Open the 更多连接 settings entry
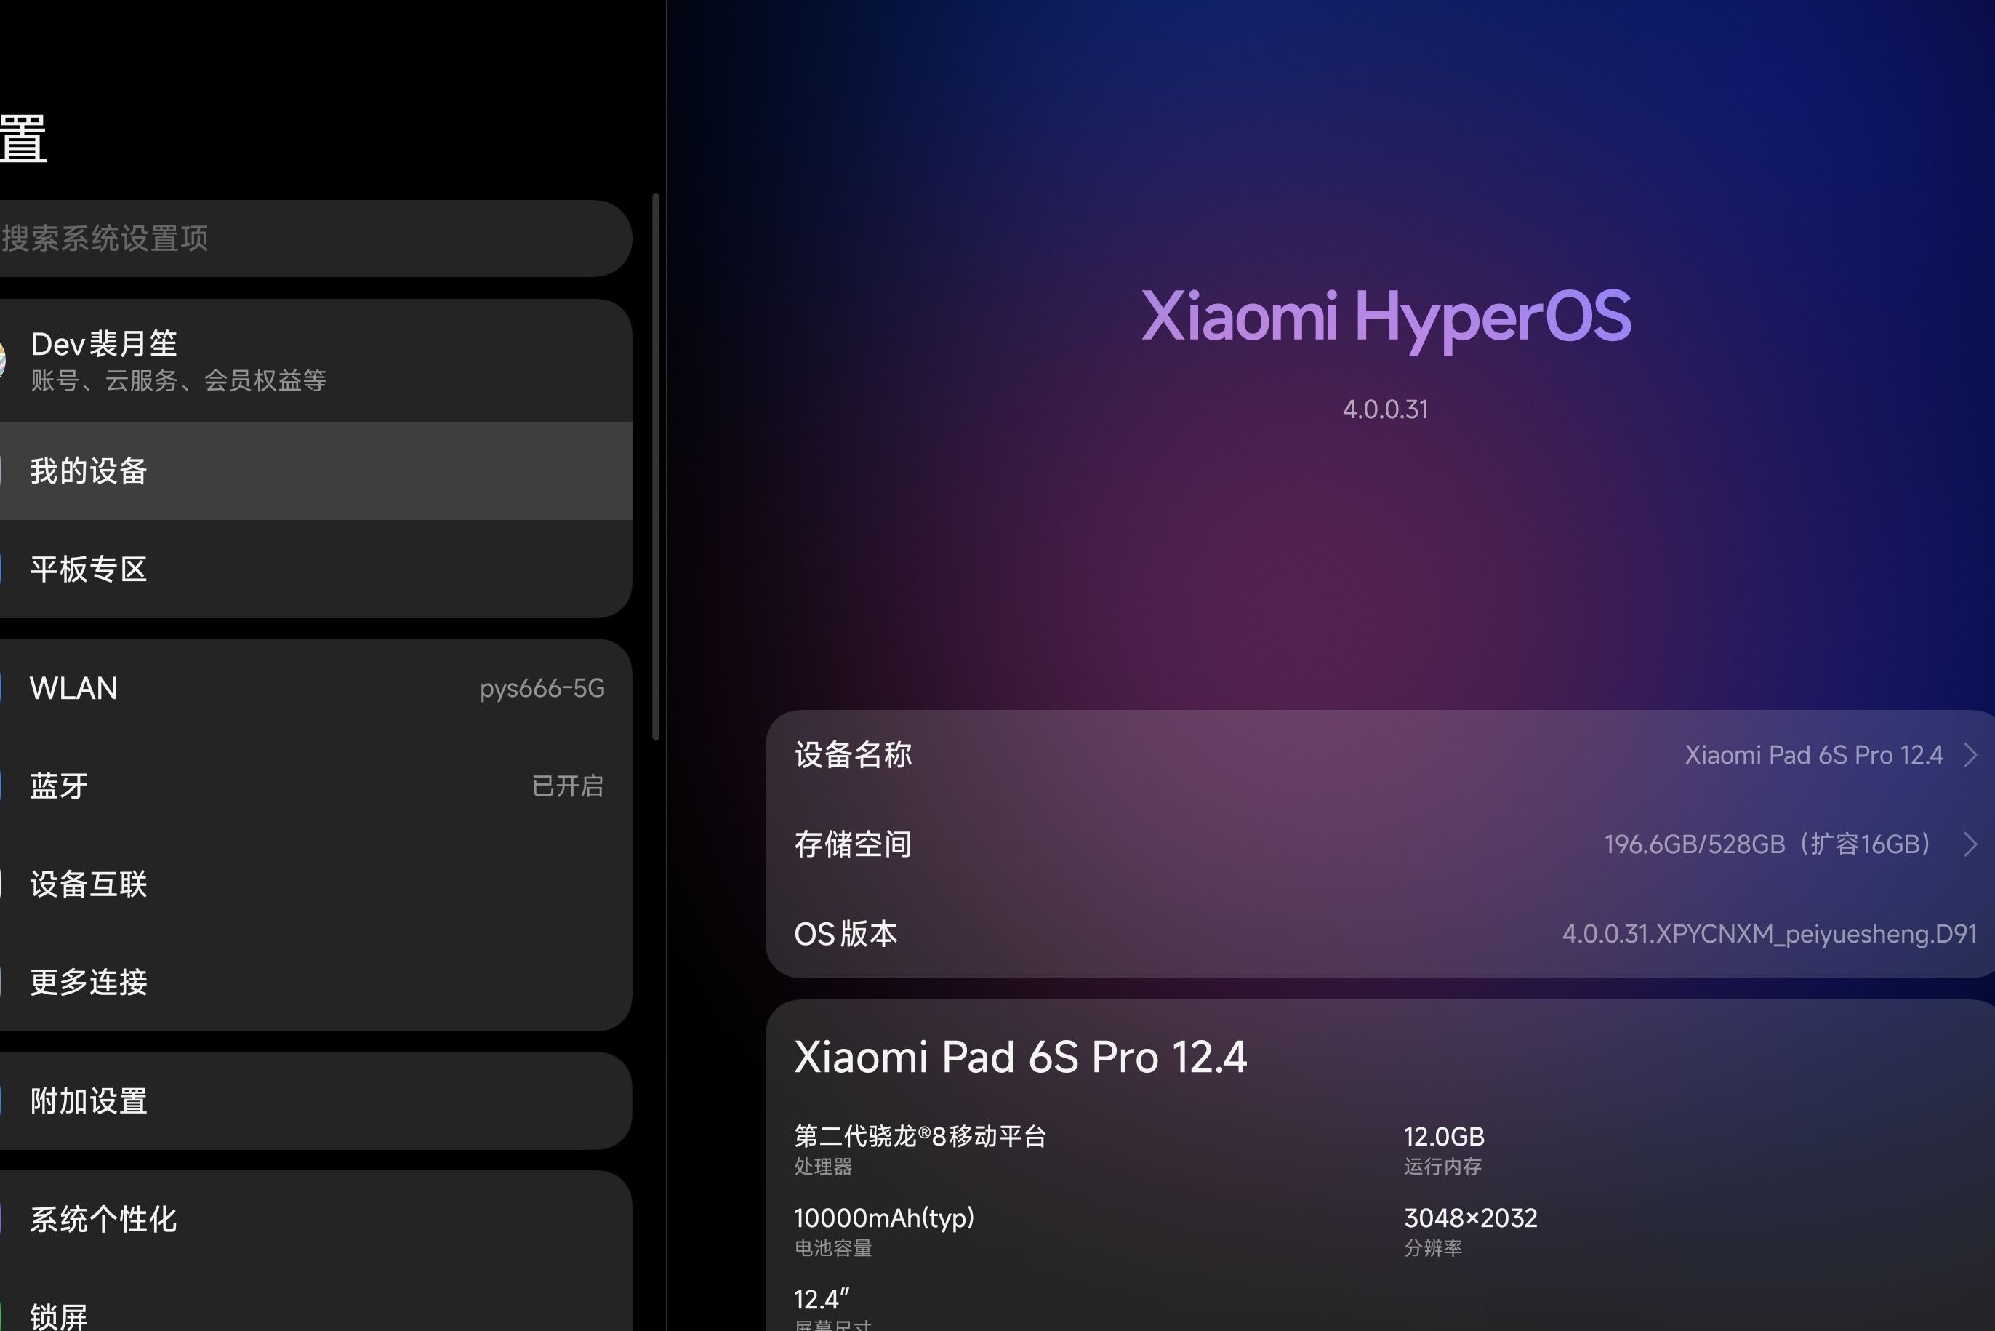 tap(315, 982)
